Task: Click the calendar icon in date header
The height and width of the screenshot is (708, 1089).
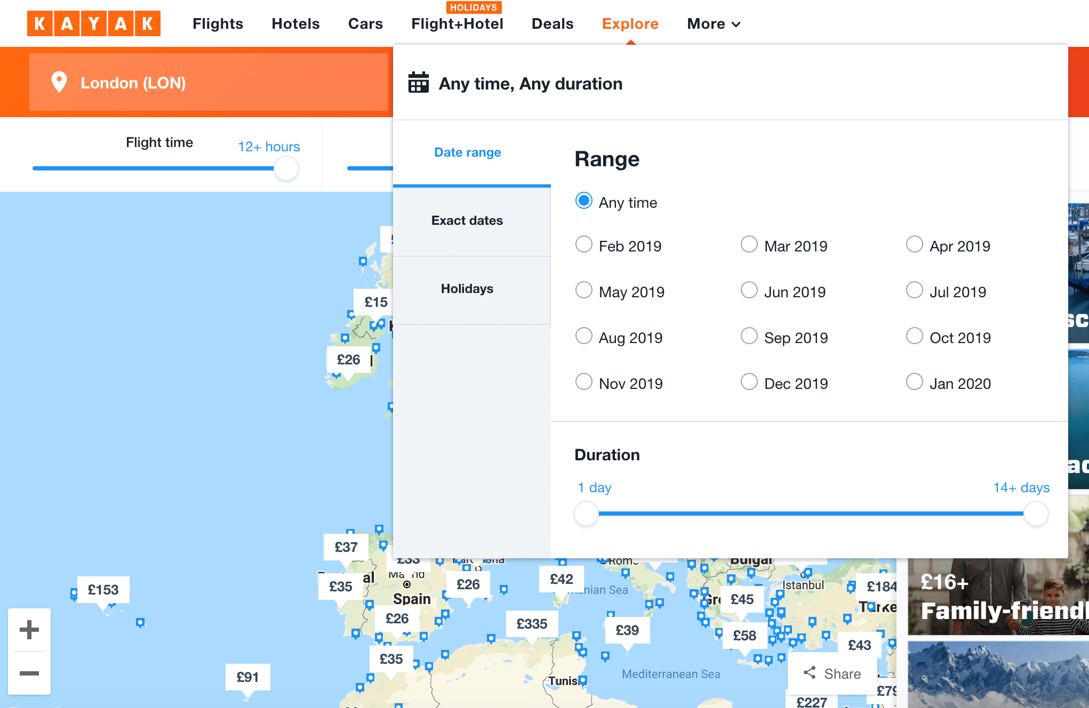Action: pos(418,83)
